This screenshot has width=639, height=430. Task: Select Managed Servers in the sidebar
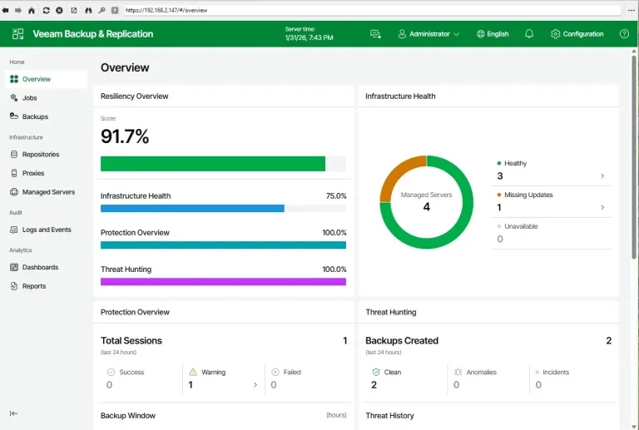point(47,192)
